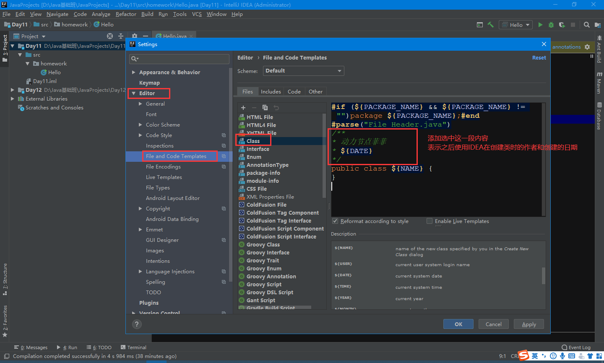
Task: Open the VCS menu
Action: [x=197, y=14]
